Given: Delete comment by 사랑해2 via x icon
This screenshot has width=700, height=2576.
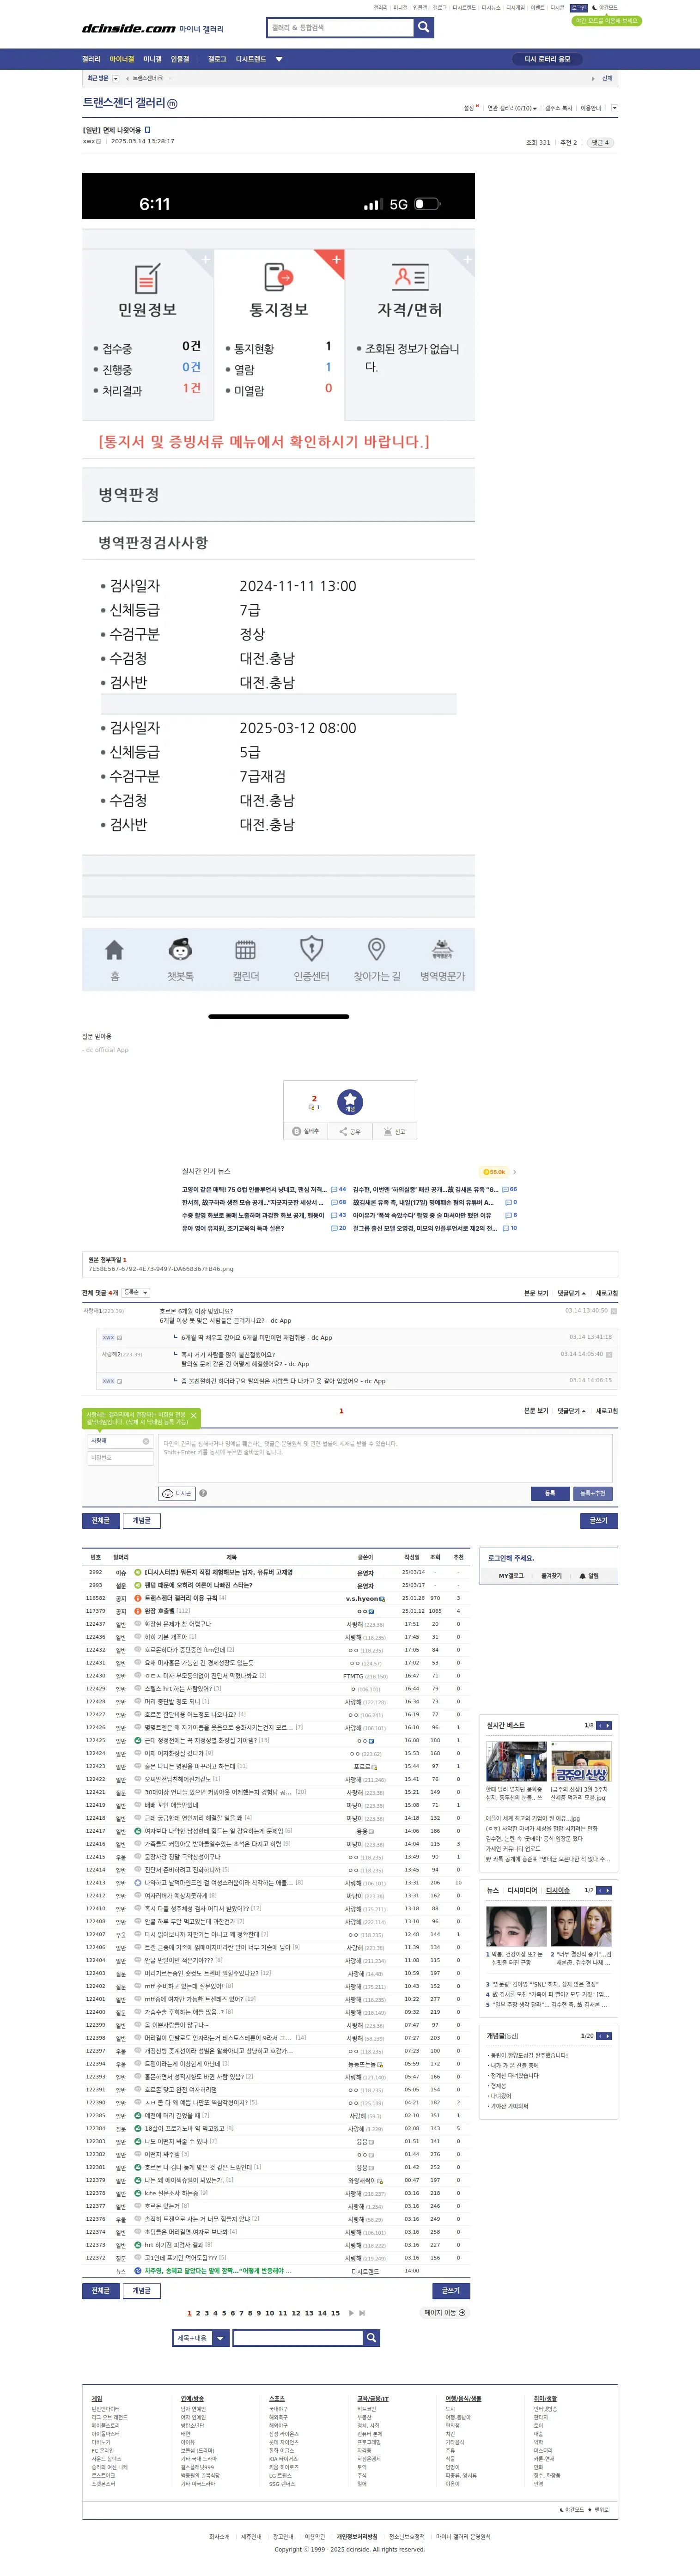Looking at the screenshot, I should pos(609,1354).
